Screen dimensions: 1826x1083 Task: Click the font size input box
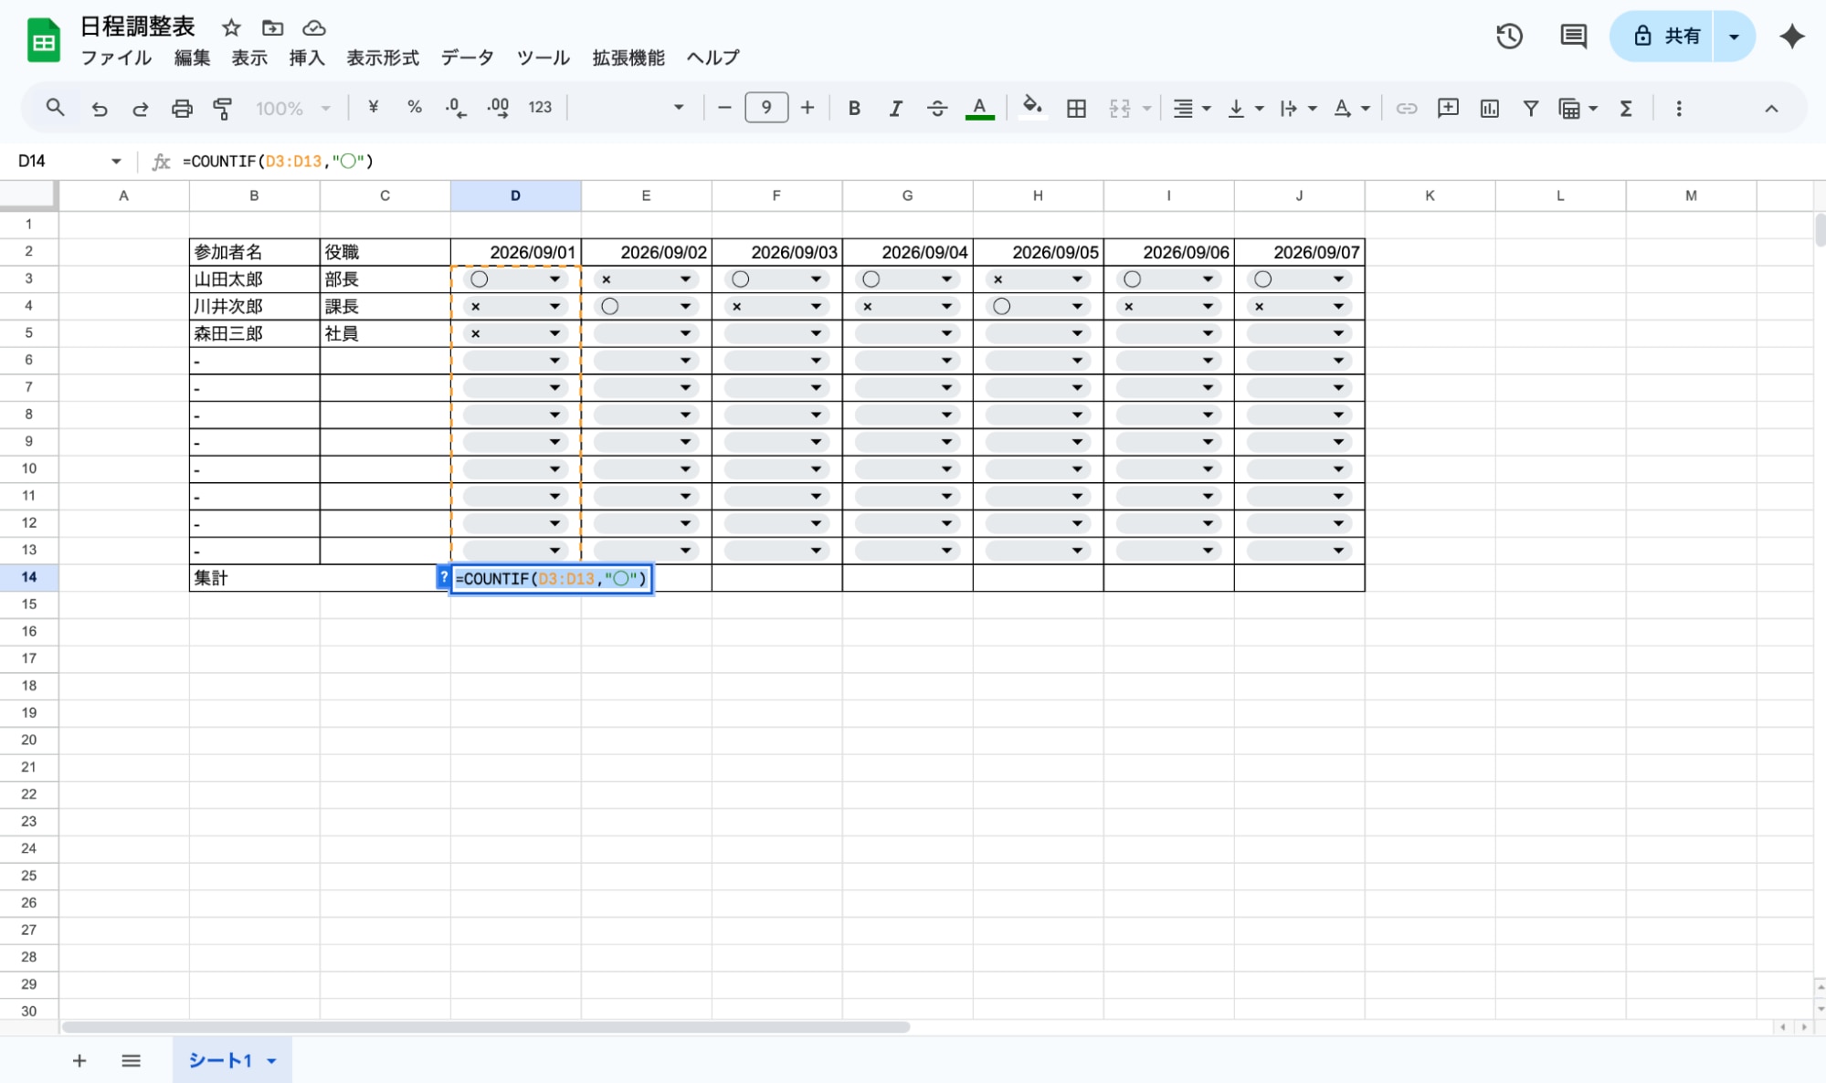click(765, 109)
